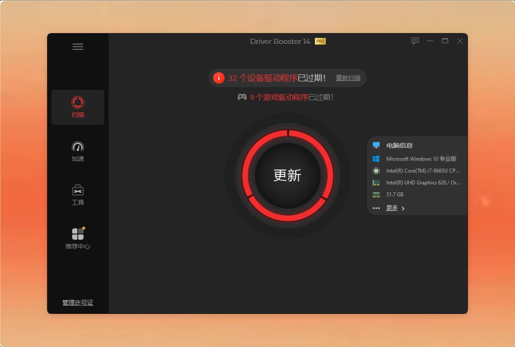
Task: Open the 工具 tools tab
Action: [78, 195]
